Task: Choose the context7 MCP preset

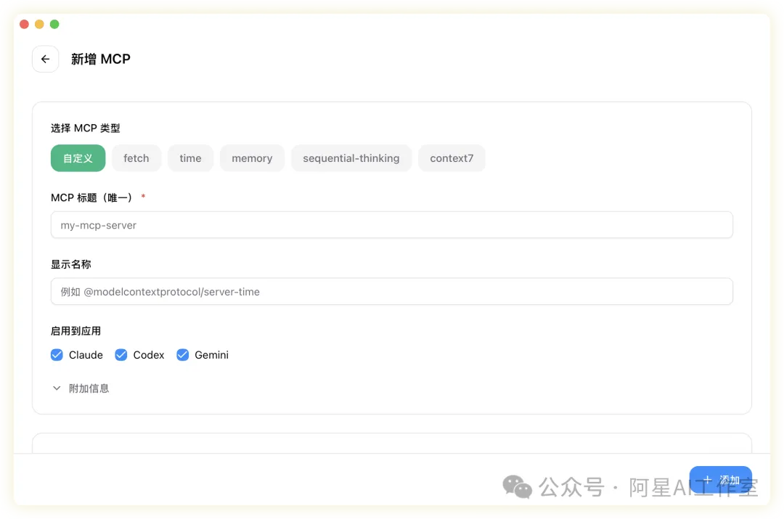Action: click(451, 158)
